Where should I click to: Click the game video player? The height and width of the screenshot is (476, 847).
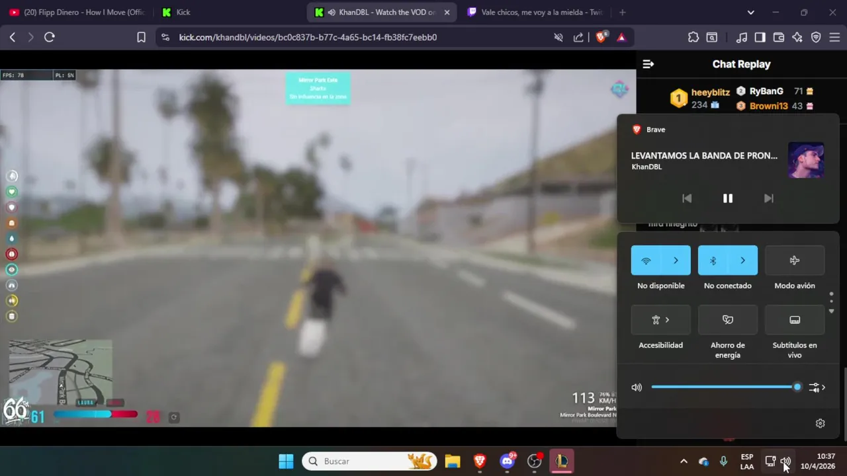tap(318, 248)
